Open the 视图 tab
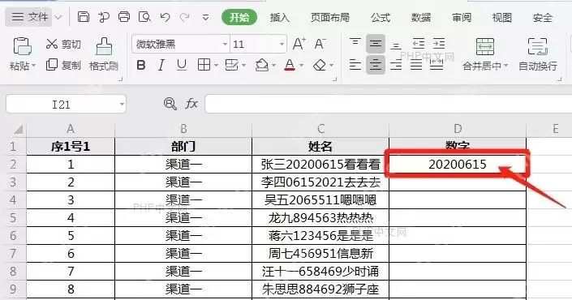Viewport: 572px width, 300px height. tap(502, 18)
